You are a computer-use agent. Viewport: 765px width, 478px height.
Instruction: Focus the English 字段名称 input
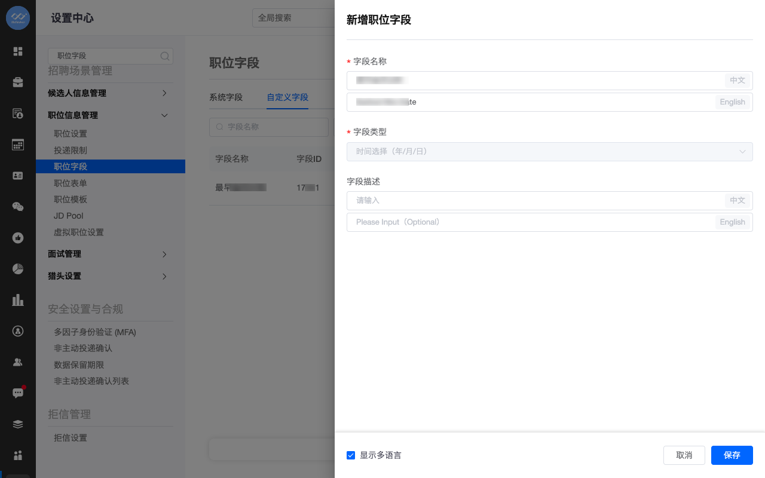point(550,102)
